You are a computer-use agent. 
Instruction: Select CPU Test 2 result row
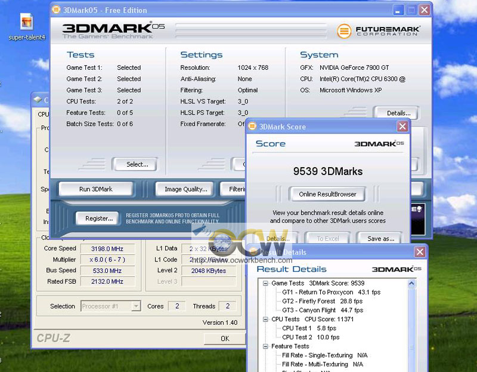(x=311, y=337)
